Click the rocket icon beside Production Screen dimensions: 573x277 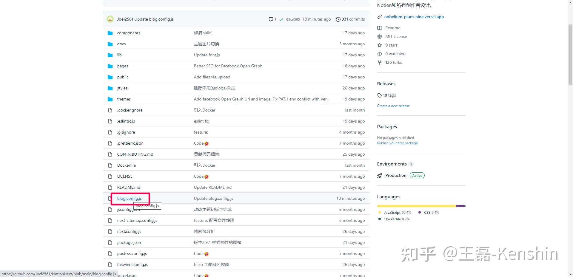(380, 176)
